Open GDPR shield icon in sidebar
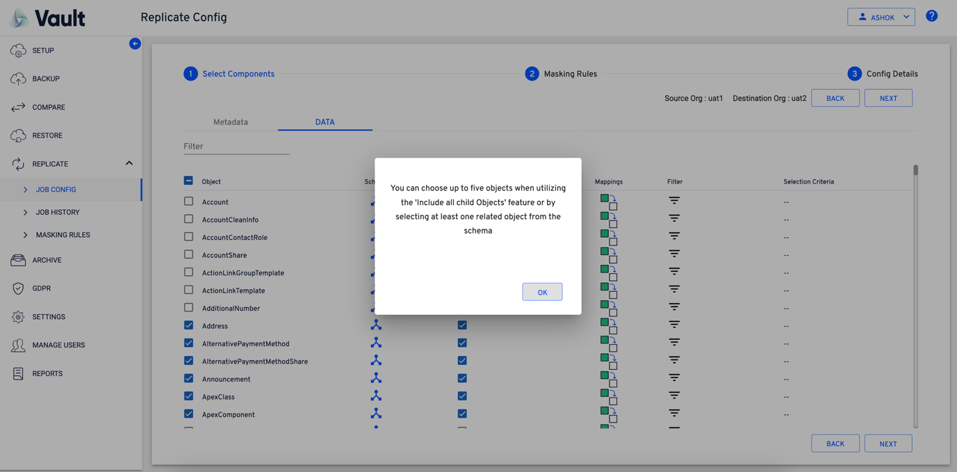Image resolution: width=957 pixels, height=472 pixels. pyautogui.click(x=18, y=288)
